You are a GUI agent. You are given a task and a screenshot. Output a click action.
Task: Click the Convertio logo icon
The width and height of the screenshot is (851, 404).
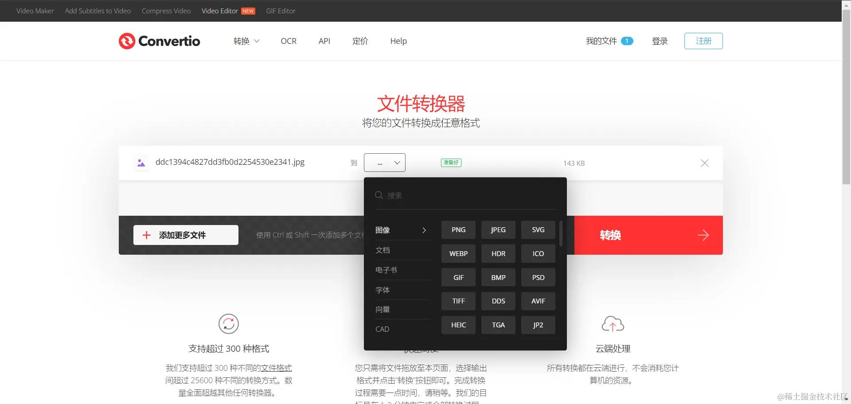(x=127, y=41)
